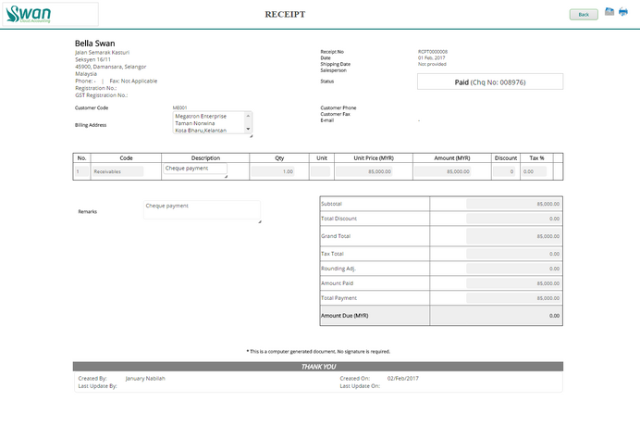Image resolution: width=640 pixels, height=426 pixels.
Task: Click the Amount (MYR) column header
Action: coord(452,157)
